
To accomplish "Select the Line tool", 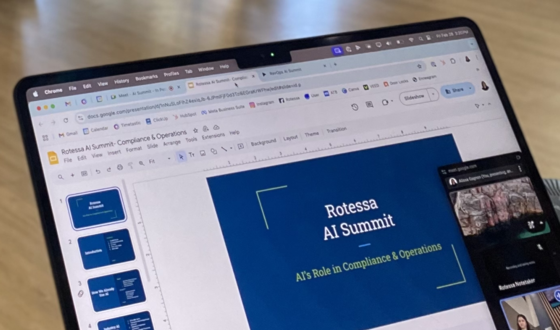I will coord(224,149).
